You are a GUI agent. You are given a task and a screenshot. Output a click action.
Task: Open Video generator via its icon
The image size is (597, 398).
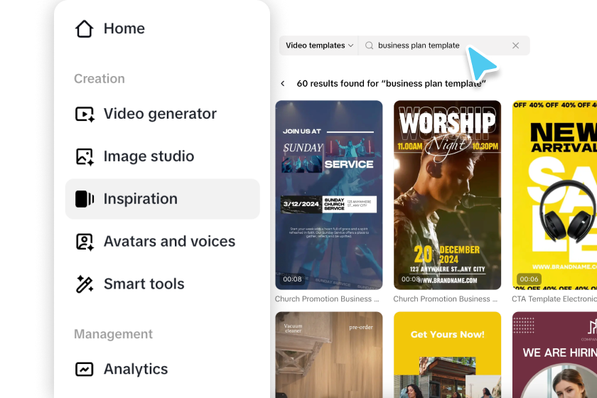(x=85, y=114)
